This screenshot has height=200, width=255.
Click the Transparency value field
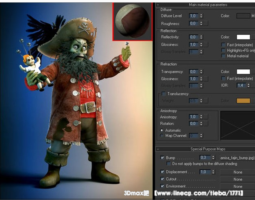point(194,71)
